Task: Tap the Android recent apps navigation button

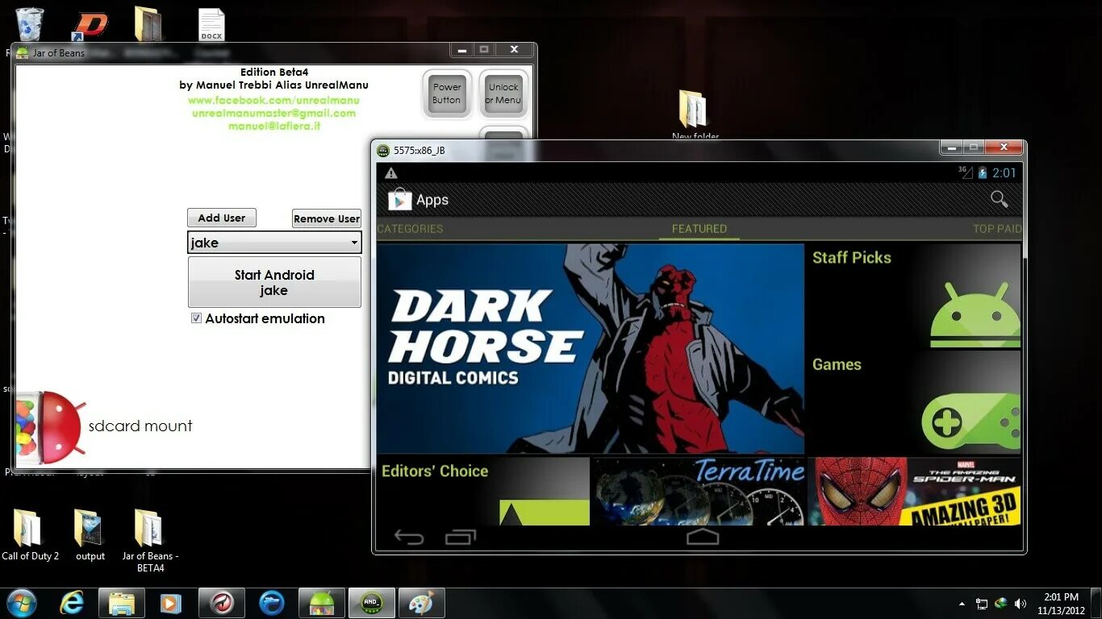Action: 461,537
